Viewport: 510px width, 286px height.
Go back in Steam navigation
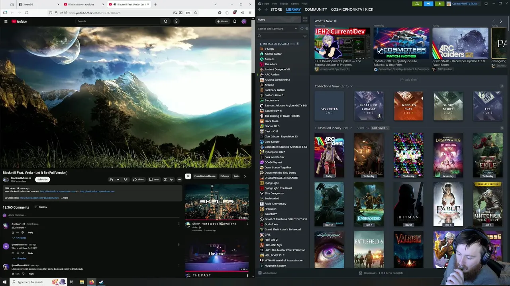click(x=259, y=9)
